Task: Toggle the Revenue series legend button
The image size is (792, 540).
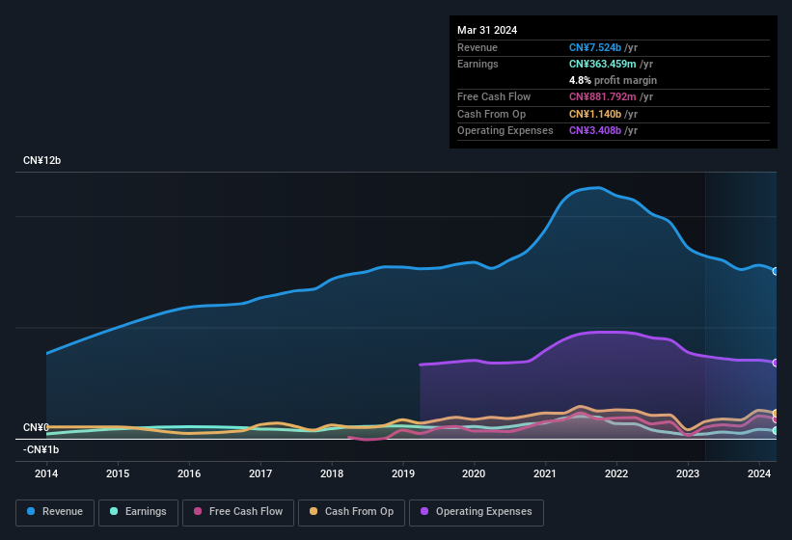Action: click(55, 512)
